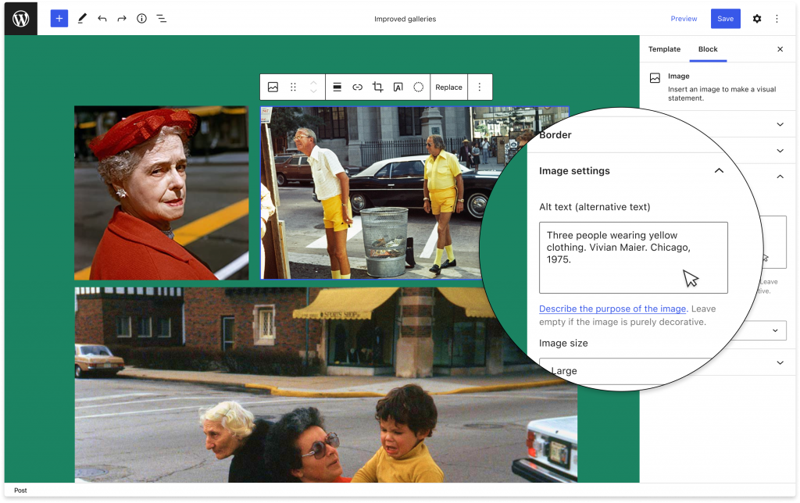Collapse the Image settings section chevron
The width and height of the screenshot is (800, 503).
(x=719, y=171)
